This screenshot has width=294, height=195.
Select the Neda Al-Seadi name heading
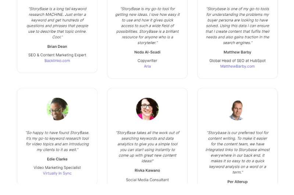pos(147,52)
